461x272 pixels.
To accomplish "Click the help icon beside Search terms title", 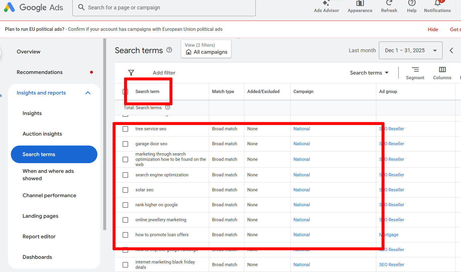I will pos(169,50).
